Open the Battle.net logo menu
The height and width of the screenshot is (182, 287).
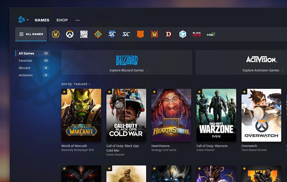(21, 20)
